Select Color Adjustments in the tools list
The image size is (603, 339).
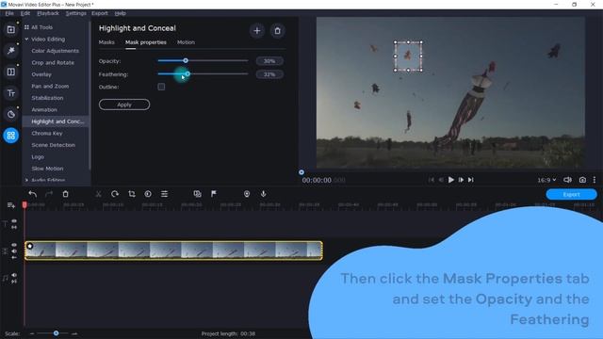[55, 51]
